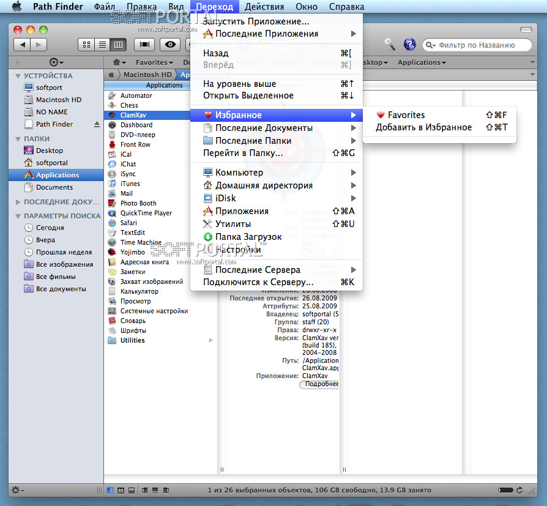This screenshot has width=547, height=506.
Task: Open the Файл menu
Action: pyautogui.click(x=104, y=7)
